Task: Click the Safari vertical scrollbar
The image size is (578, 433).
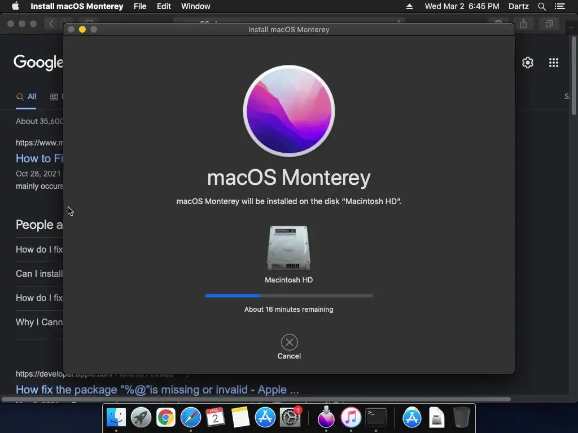Action: tap(574, 76)
